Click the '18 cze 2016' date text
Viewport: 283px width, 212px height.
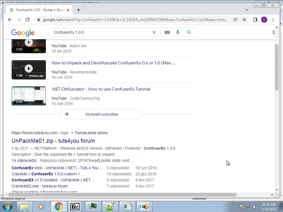point(62,77)
